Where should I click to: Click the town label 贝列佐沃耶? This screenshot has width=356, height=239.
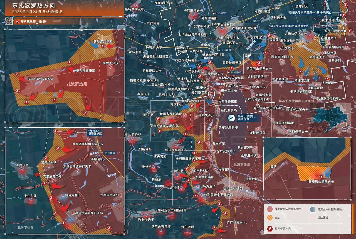click(x=315, y=88)
